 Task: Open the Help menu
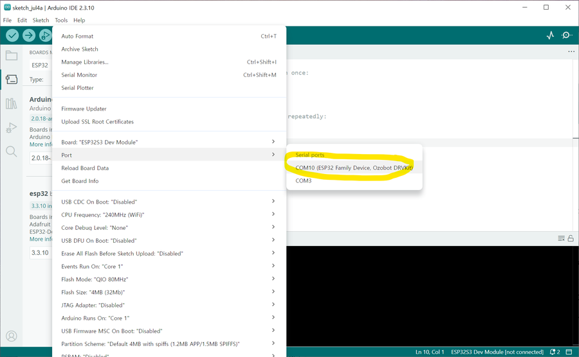[x=79, y=21]
